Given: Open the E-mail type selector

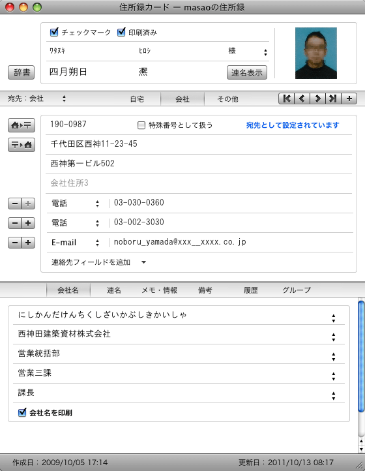Looking at the screenshot, I should [x=76, y=243].
